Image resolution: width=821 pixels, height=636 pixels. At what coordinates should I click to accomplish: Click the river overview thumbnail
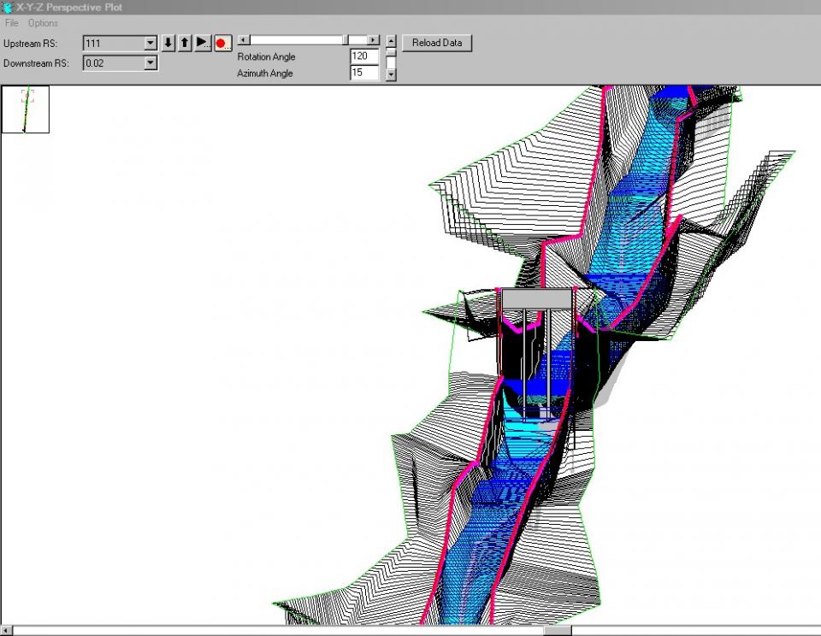[x=26, y=109]
